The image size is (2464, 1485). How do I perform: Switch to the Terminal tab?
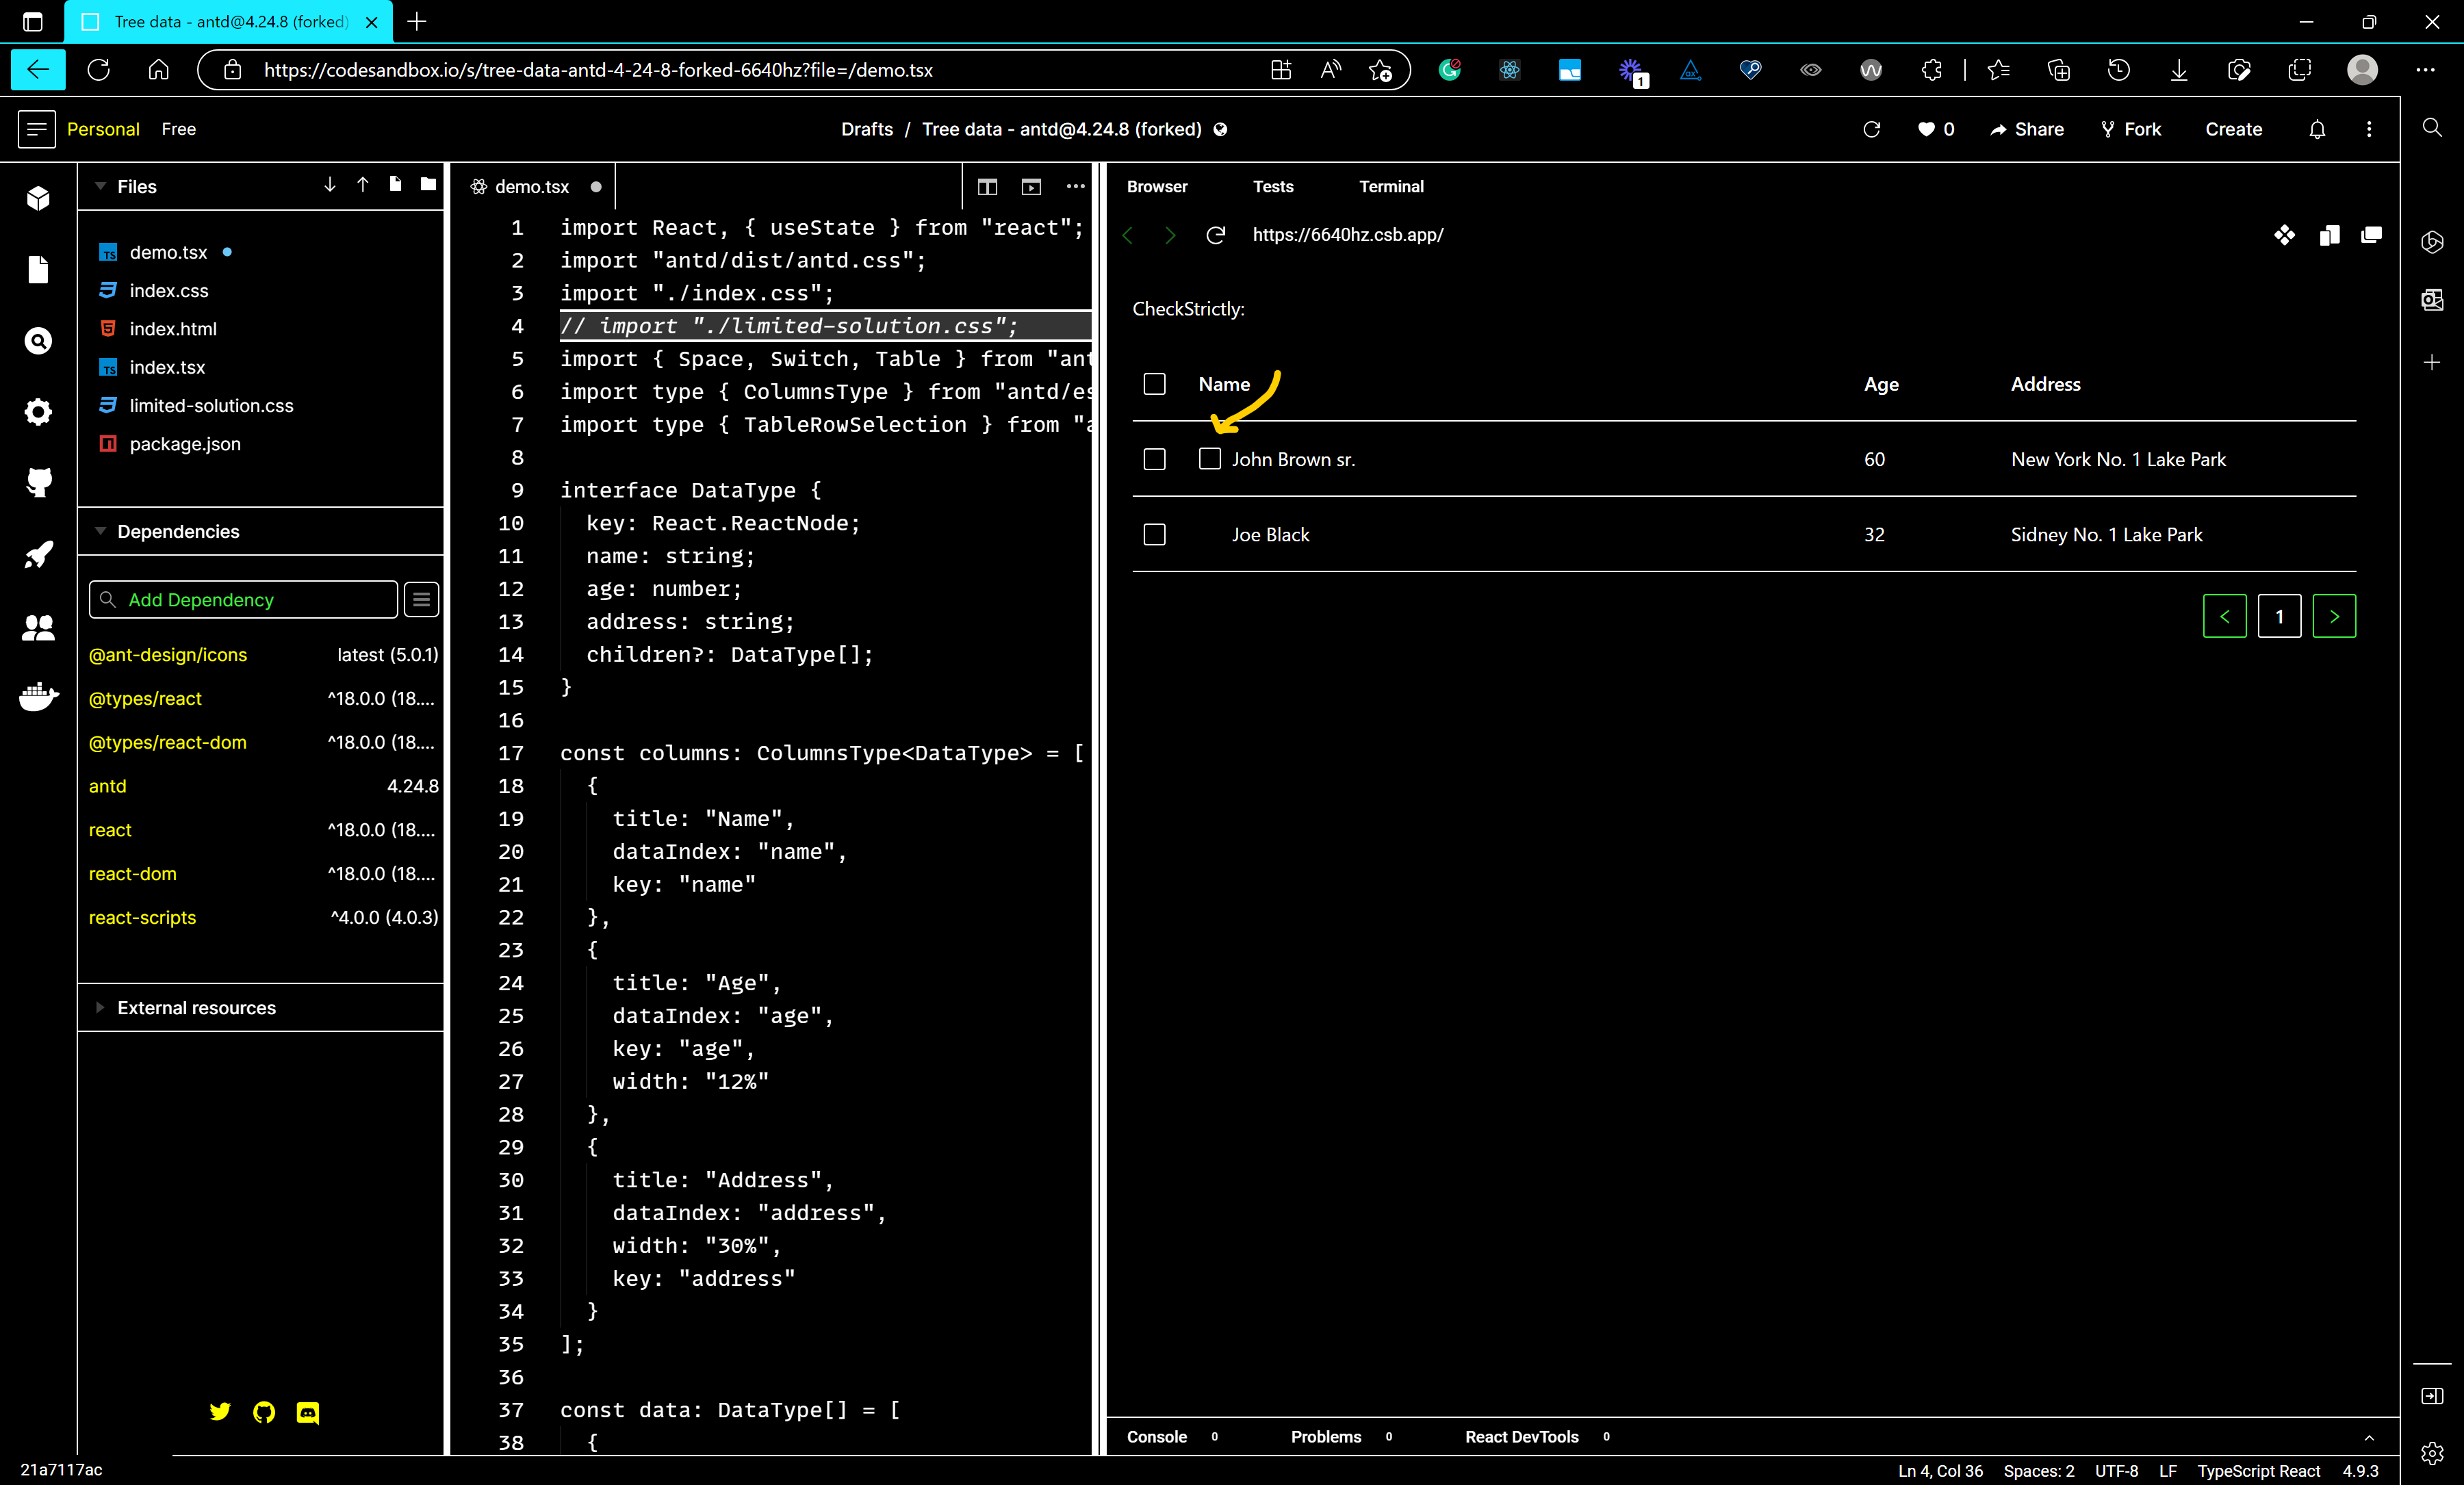coord(1391,186)
